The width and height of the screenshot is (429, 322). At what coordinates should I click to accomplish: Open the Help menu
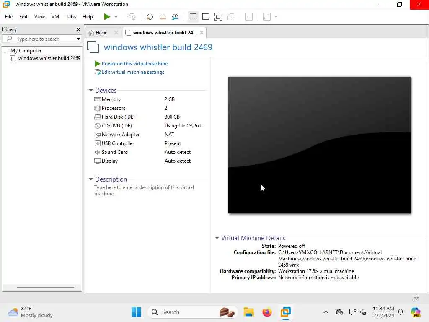(88, 17)
